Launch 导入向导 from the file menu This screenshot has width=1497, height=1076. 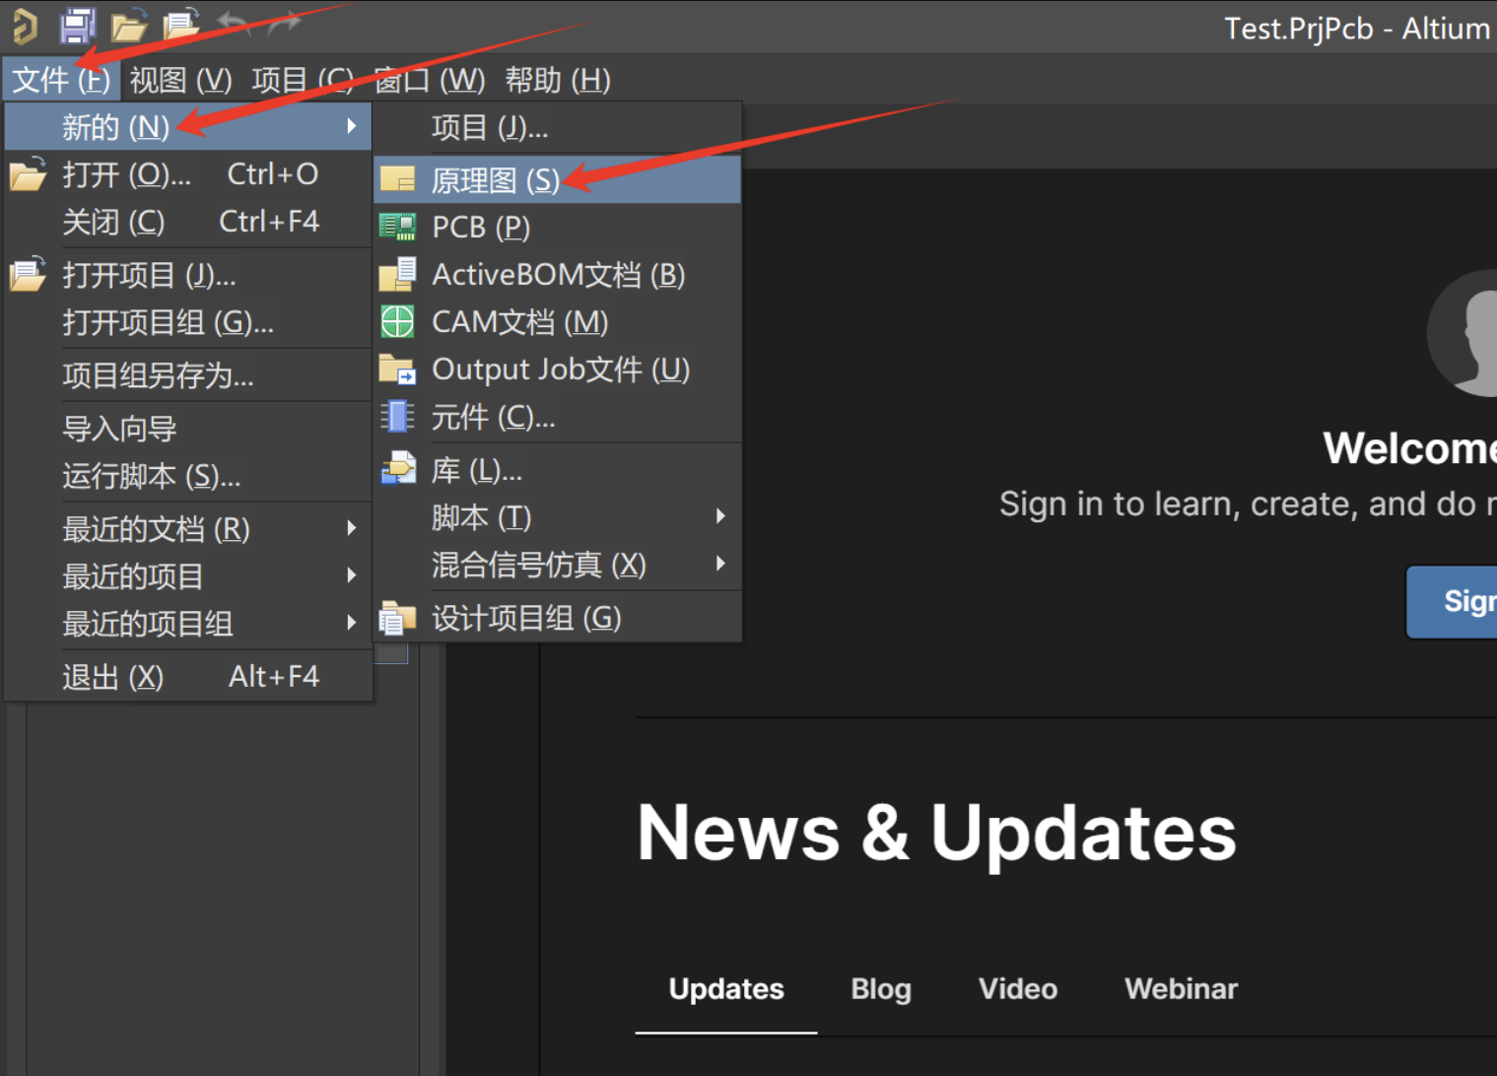pos(188,429)
